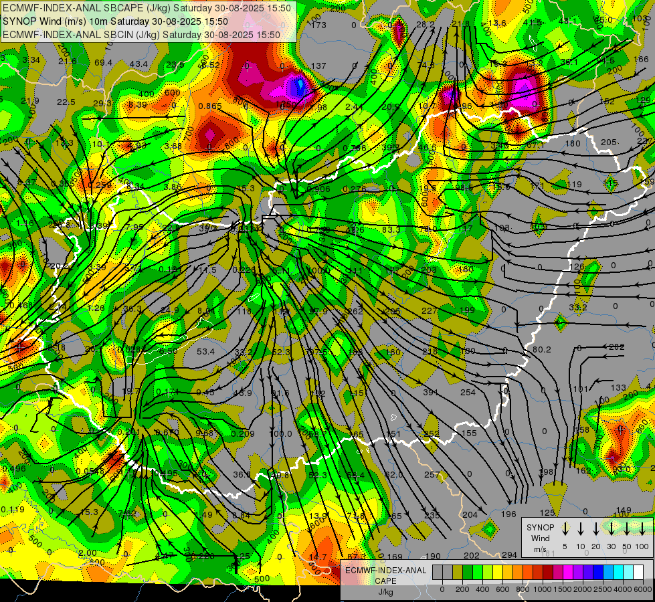This screenshot has width=655, height=602.
Task: Click the 6000 tick label in CAPE legend
Action: [x=643, y=589]
